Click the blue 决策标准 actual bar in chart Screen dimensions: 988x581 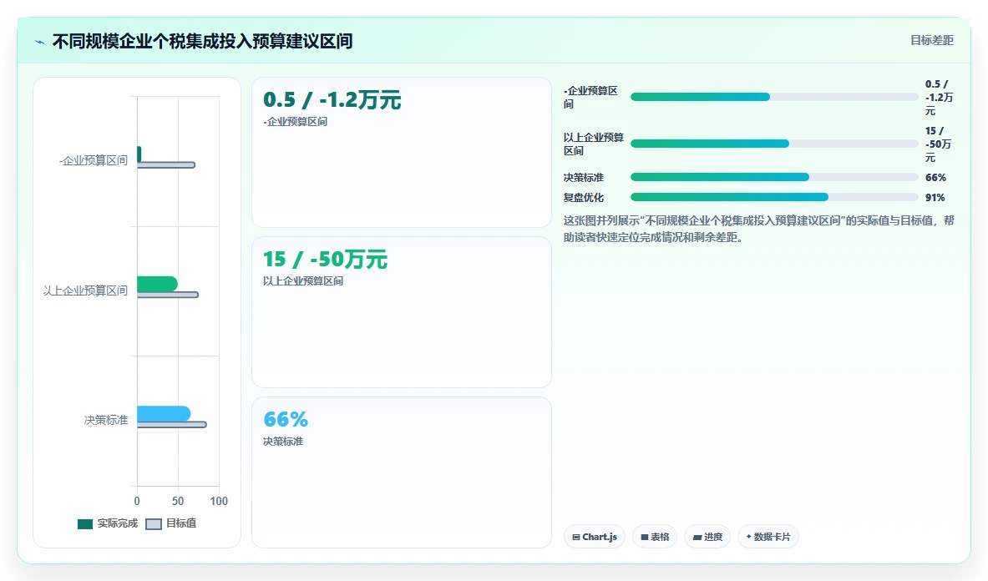(164, 413)
